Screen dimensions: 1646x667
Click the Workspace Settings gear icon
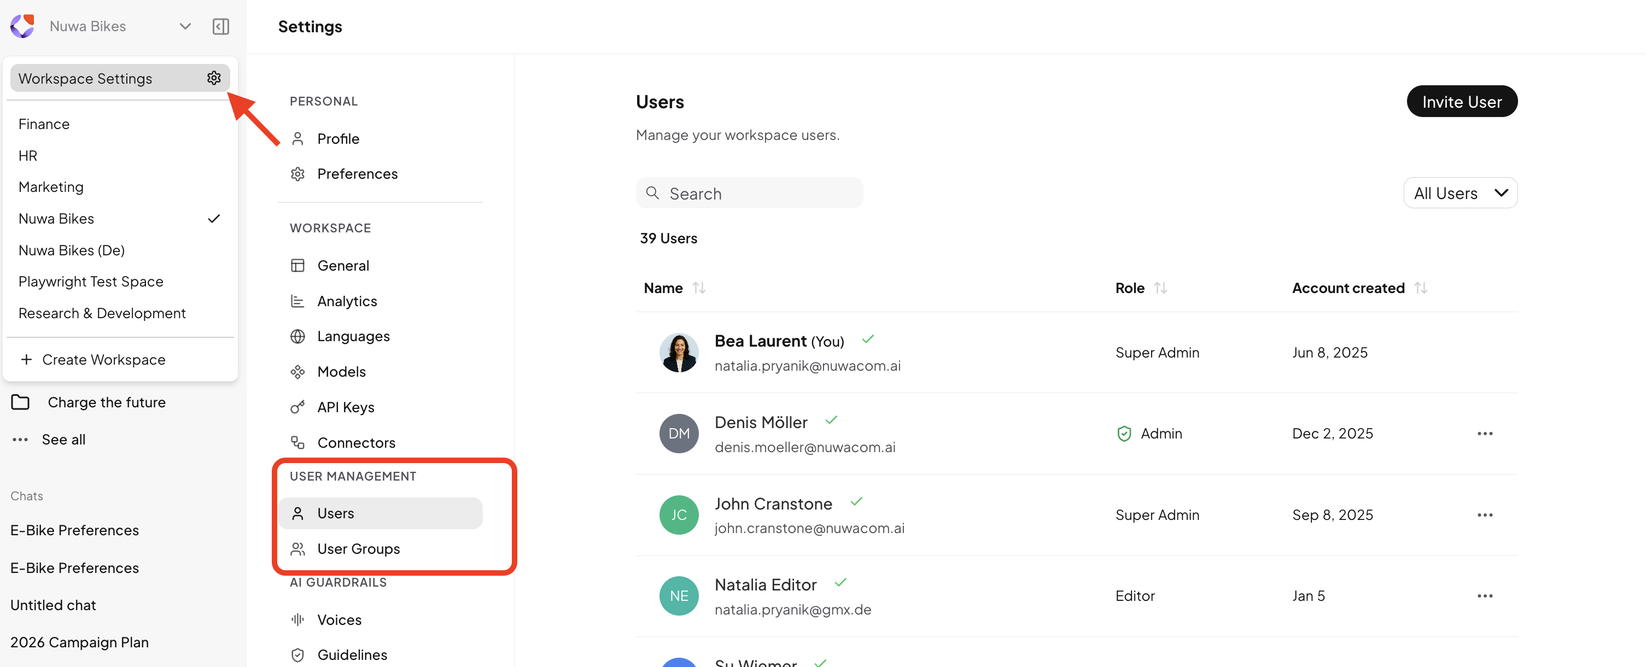213,78
